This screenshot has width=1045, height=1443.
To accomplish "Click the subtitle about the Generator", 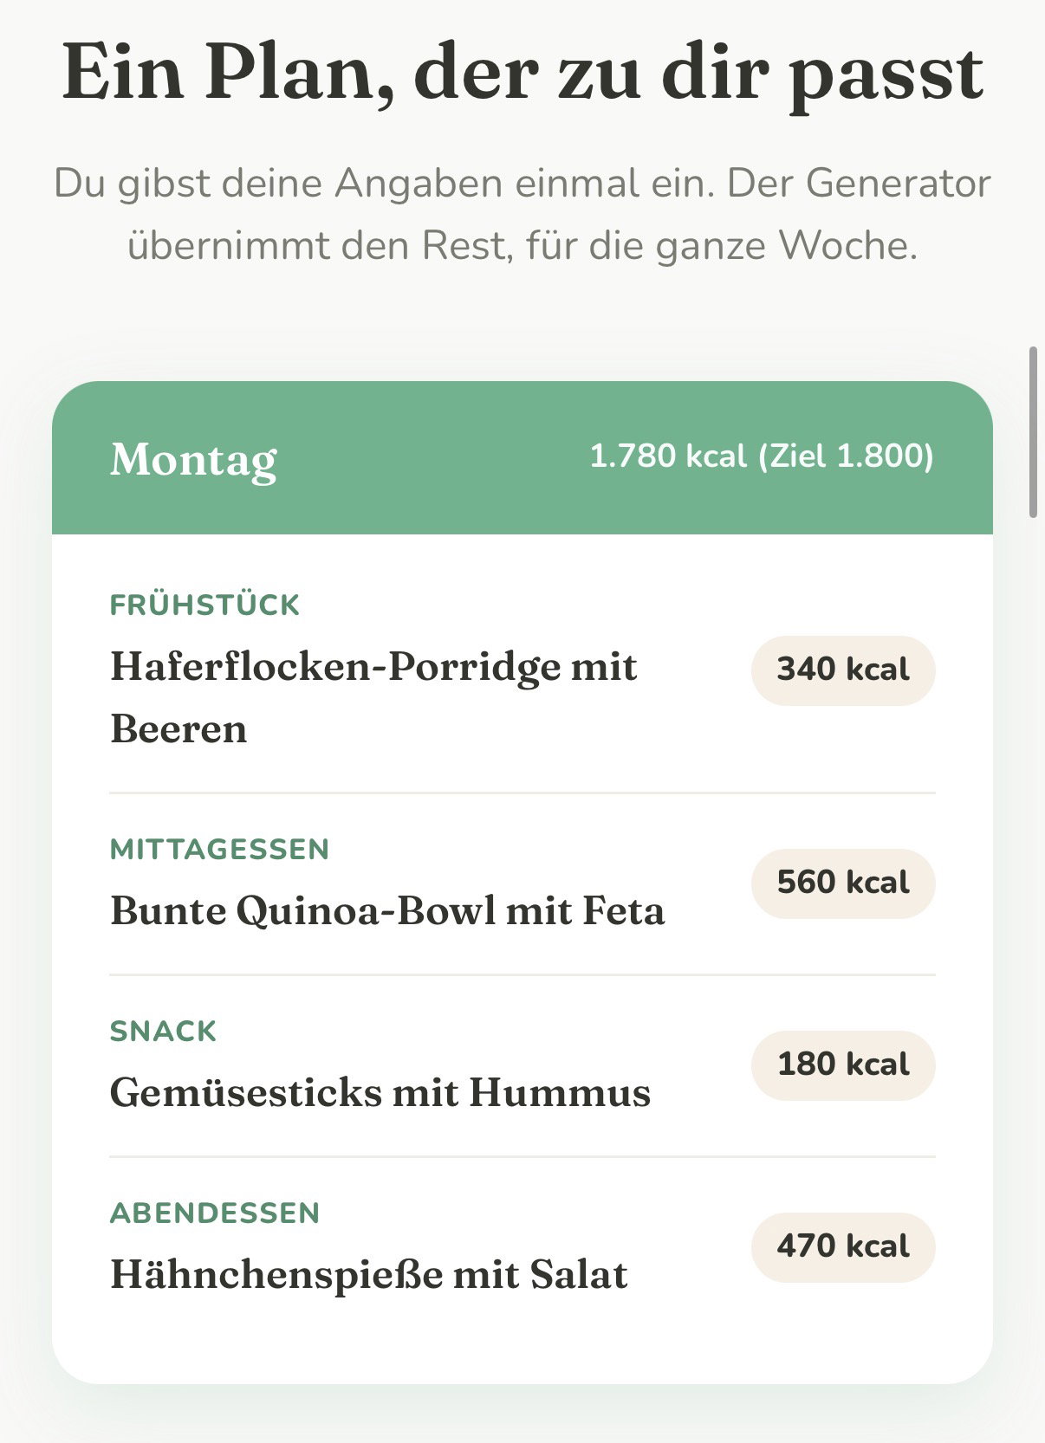I will (x=522, y=214).
